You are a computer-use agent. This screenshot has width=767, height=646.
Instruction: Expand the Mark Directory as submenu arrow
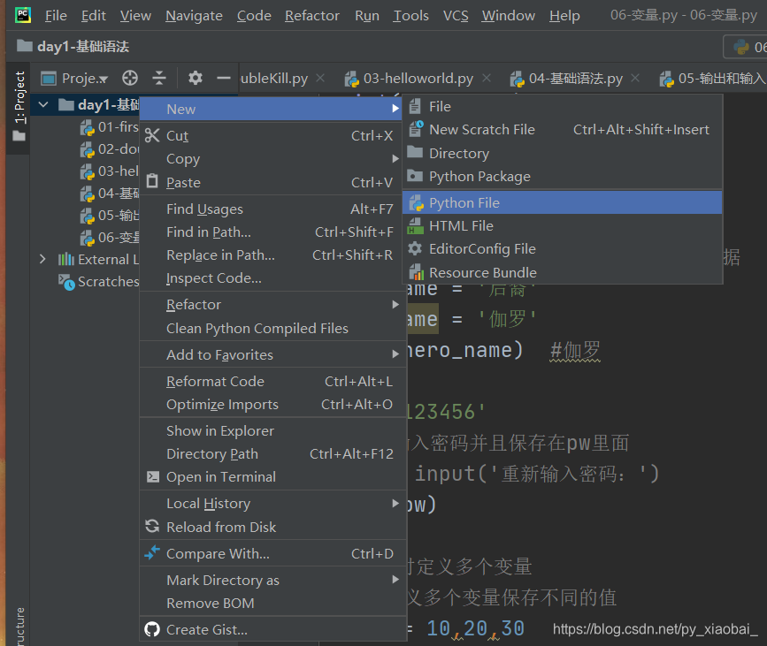395,580
